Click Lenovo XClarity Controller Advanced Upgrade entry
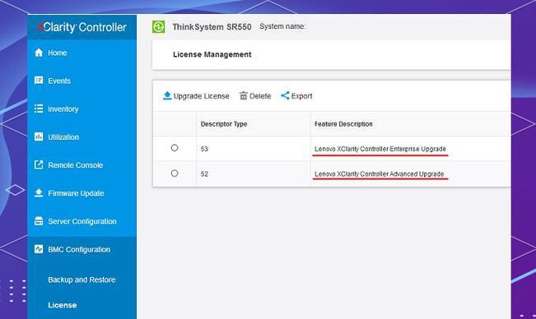This screenshot has height=319, width=536. pyautogui.click(x=379, y=174)
